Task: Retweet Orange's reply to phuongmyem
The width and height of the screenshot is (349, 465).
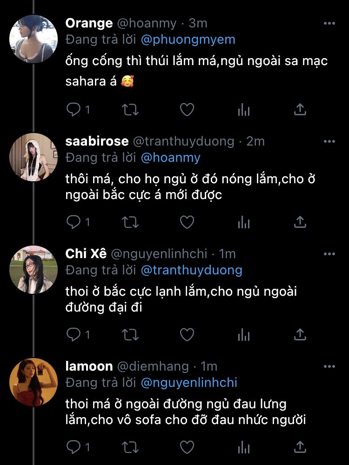Action: click(130, 110)
